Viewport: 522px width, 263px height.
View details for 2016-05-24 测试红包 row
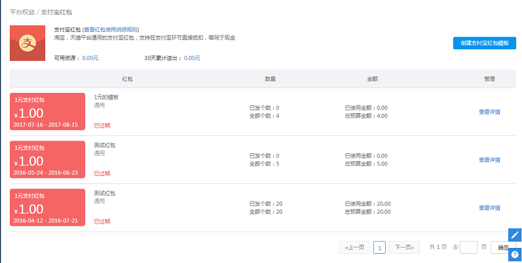pyautogui.click(x=490, y=160)
